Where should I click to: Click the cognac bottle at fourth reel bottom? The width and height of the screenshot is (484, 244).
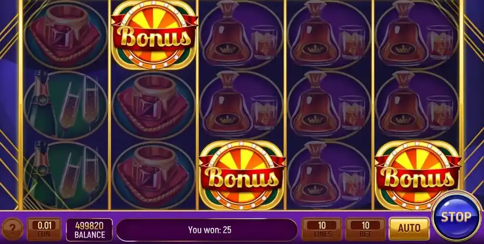(329, 175)
